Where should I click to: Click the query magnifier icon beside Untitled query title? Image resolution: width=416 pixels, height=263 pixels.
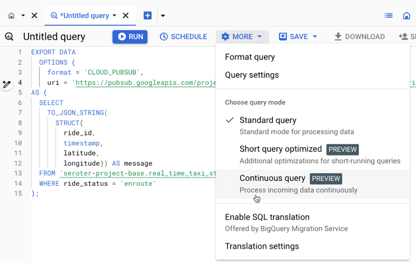pyautogui.click(x=10, y=37)
